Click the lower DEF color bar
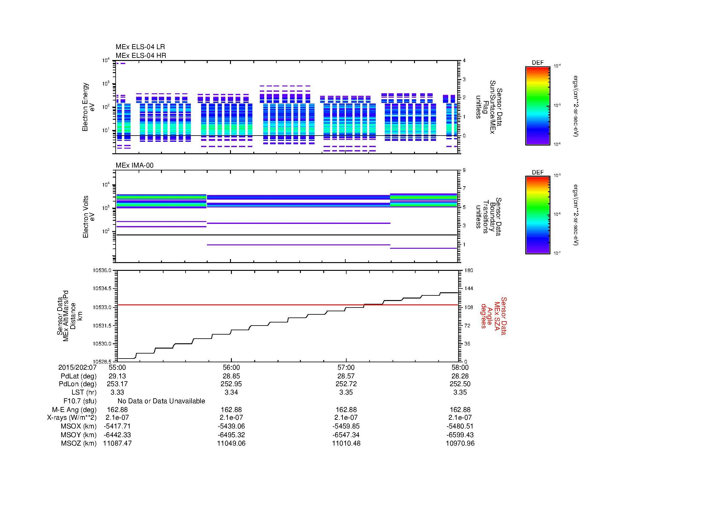Screen dimensions: 727x514 (538, 215)
